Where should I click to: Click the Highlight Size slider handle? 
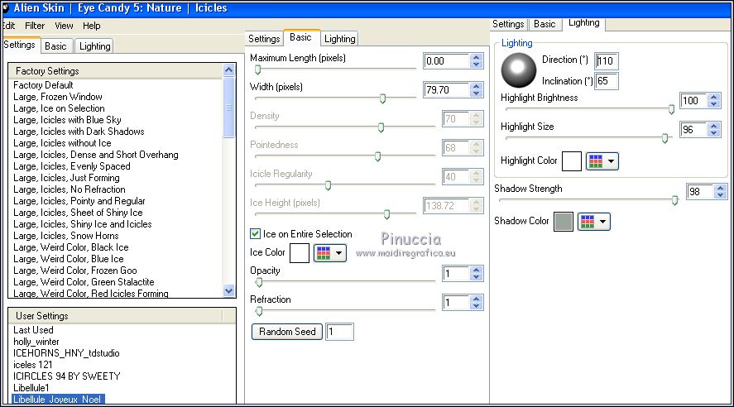[x=664, y=138]
